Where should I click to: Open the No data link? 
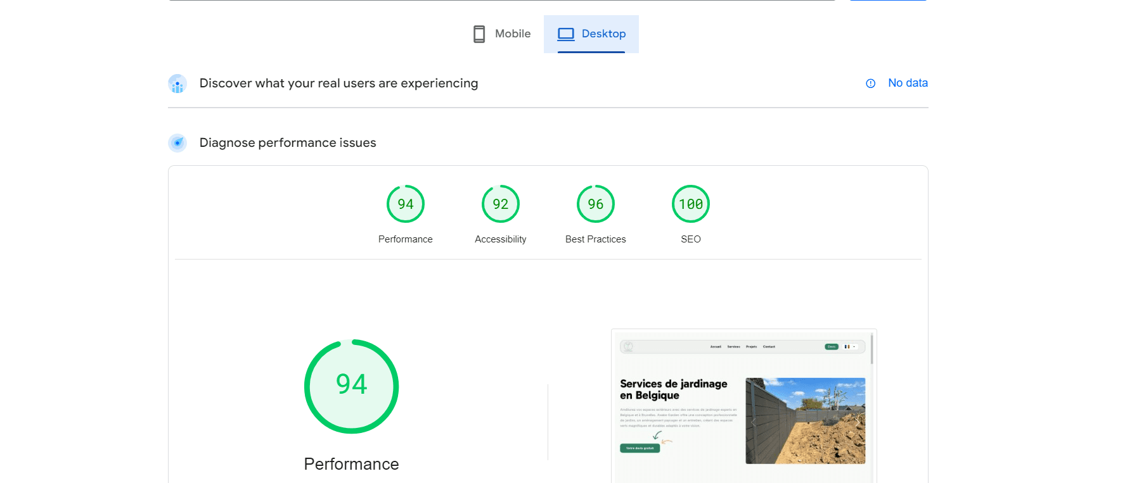[x=908, y=83]
